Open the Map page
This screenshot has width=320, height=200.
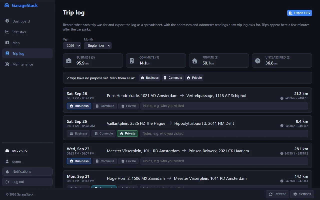click(x=27, y=43)
